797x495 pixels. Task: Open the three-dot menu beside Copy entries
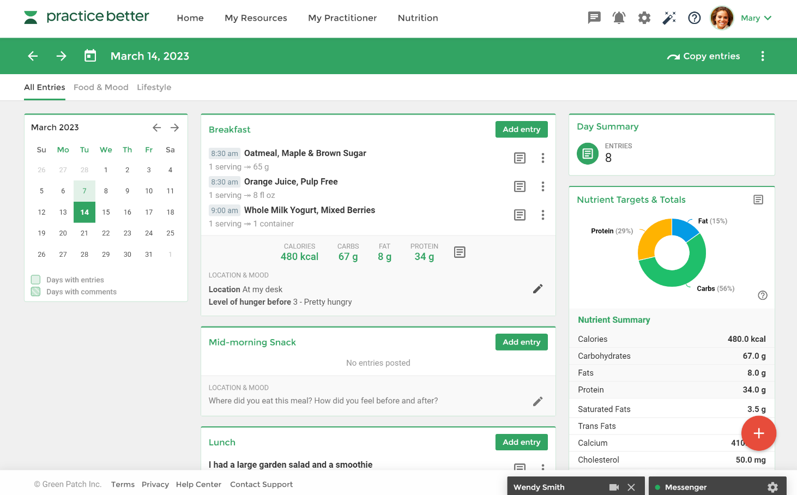[x=763, y=56]
